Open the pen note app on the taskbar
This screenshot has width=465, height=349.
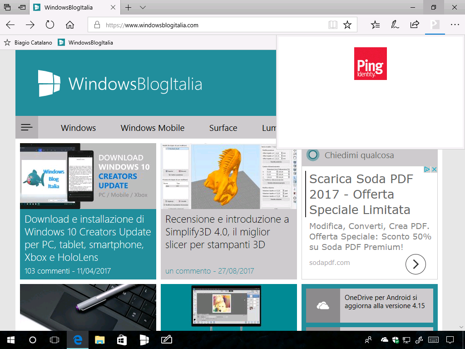coord(167,340)
